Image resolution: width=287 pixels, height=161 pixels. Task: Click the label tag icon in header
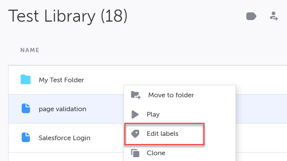pos(251,16)
